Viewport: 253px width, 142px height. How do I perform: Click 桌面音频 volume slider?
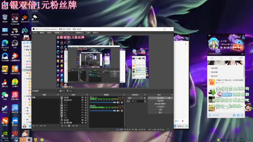103,111
